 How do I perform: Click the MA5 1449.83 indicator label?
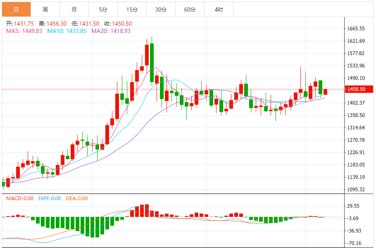pos(24,31)
